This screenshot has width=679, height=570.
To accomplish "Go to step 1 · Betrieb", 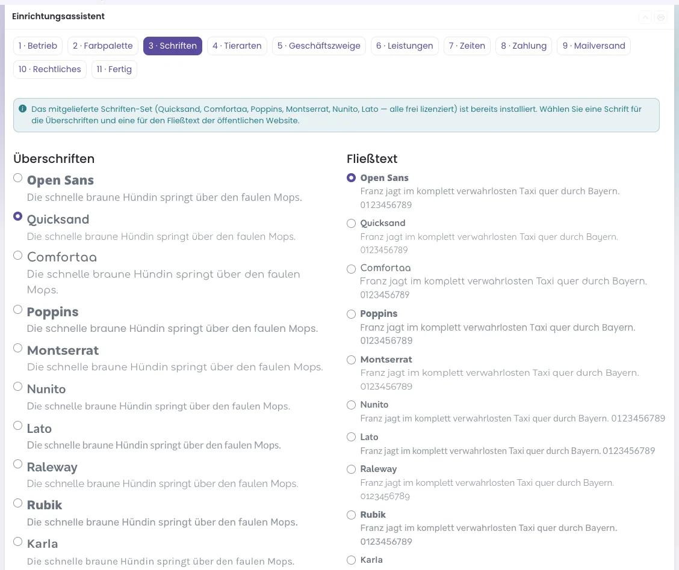I will pyautogui.click(x=38, y=46).
